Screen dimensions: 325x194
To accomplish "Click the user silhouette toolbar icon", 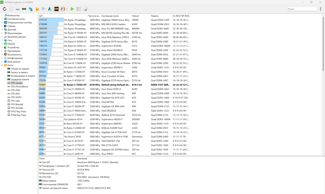I will (x=50, y=9).
